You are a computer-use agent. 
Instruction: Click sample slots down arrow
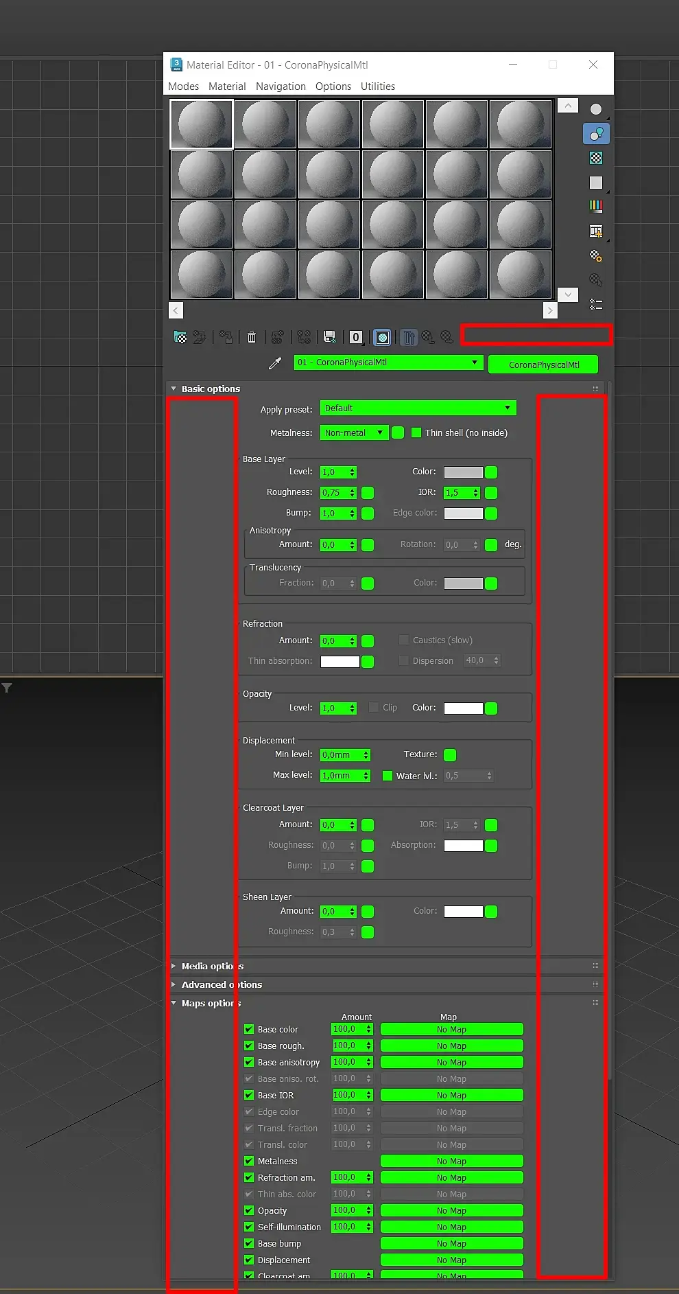[568, 294]
